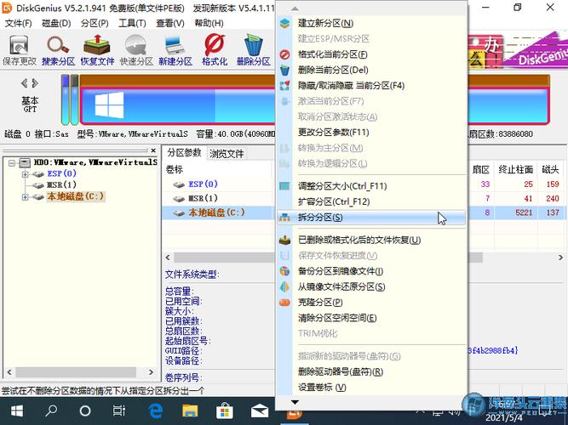Switch to the 浏览文件 tab
568x425 pixels.
[227, 154]
